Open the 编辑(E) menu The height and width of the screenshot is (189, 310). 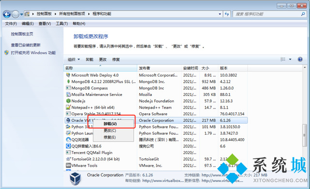click(x=28, y=24)
